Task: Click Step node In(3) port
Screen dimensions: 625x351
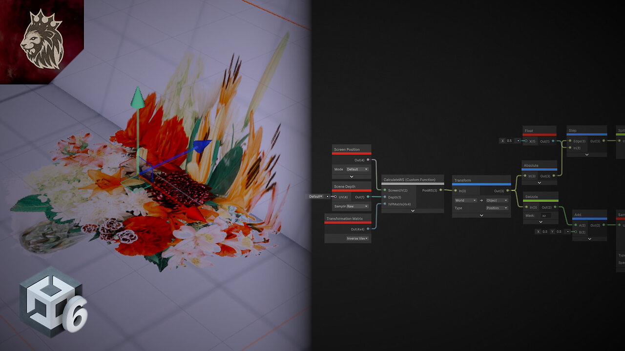Action: tap(570, 148)
